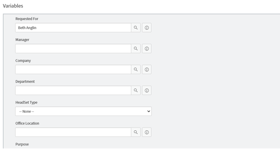Open lookup search for Requested For field
This screenshot has height=149, width=280.
(x=136, y=28)
